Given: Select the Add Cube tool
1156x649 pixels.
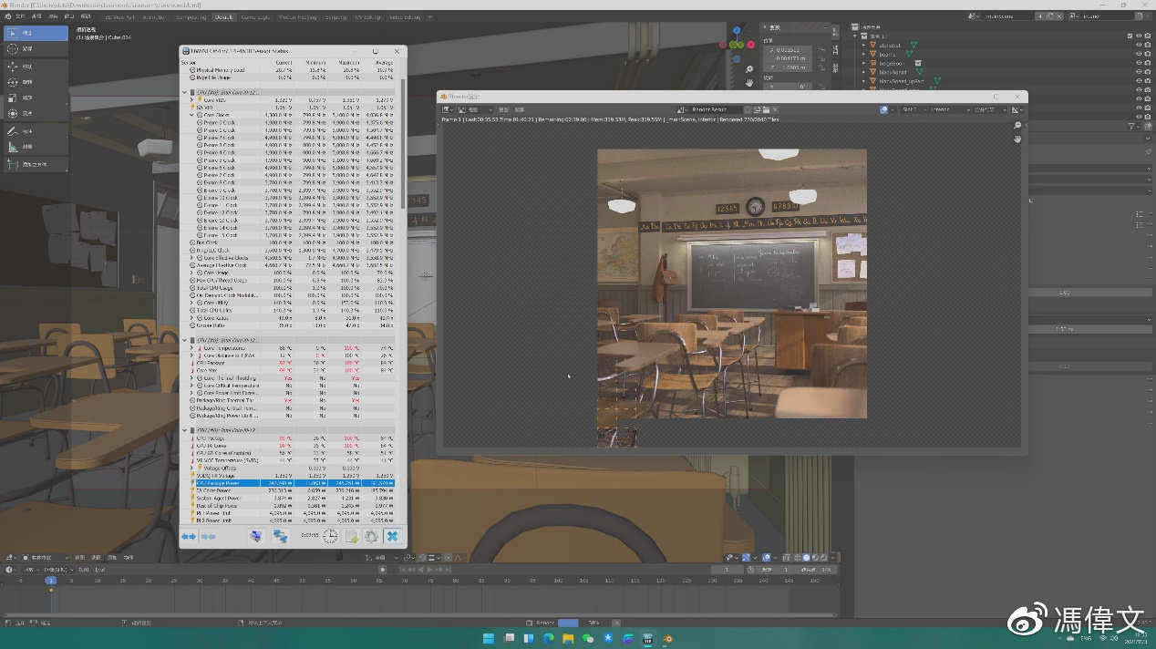Looking at the screenshot, I should click(35, 164).
